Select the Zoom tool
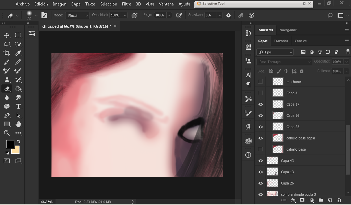The width and height of the screenshot is (351, 205). click(7, 133)
